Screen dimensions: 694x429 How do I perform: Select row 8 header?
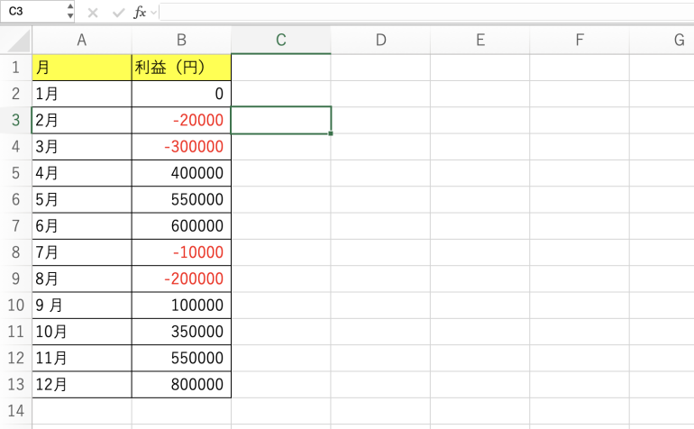(16, 252)
